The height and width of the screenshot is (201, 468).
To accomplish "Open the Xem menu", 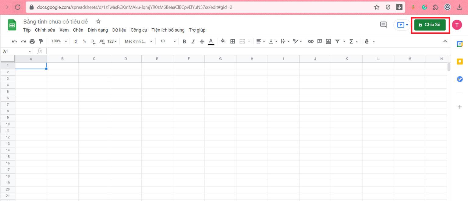I will pyautogui.click(x=64, y=30).
